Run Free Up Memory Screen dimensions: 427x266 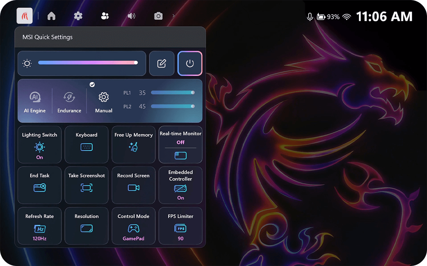coord(133,145)
